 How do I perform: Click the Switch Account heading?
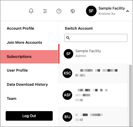click(x=79, y=28)
